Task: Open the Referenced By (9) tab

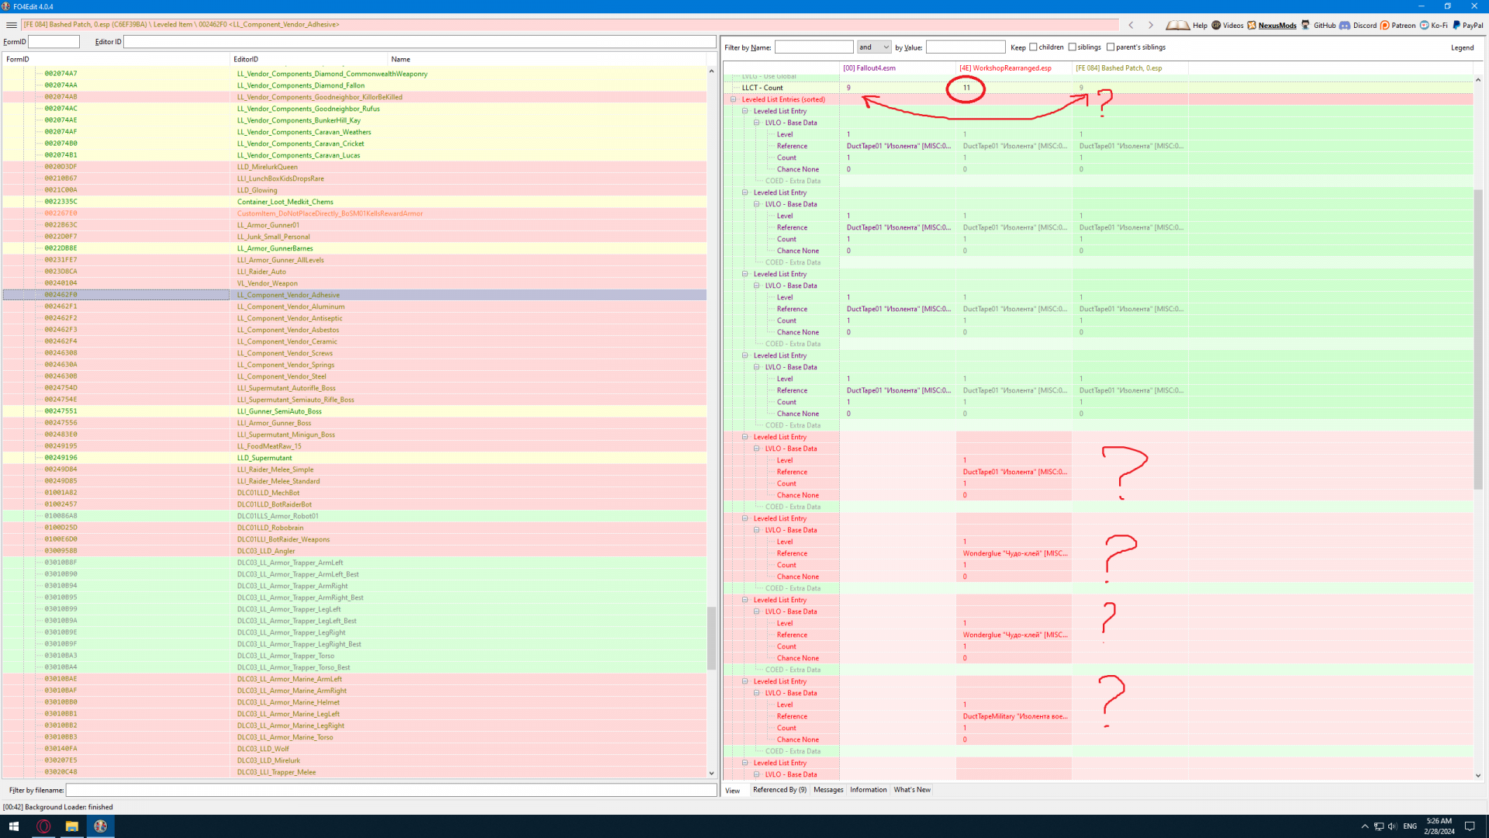Action: click(x=779, y=790)
